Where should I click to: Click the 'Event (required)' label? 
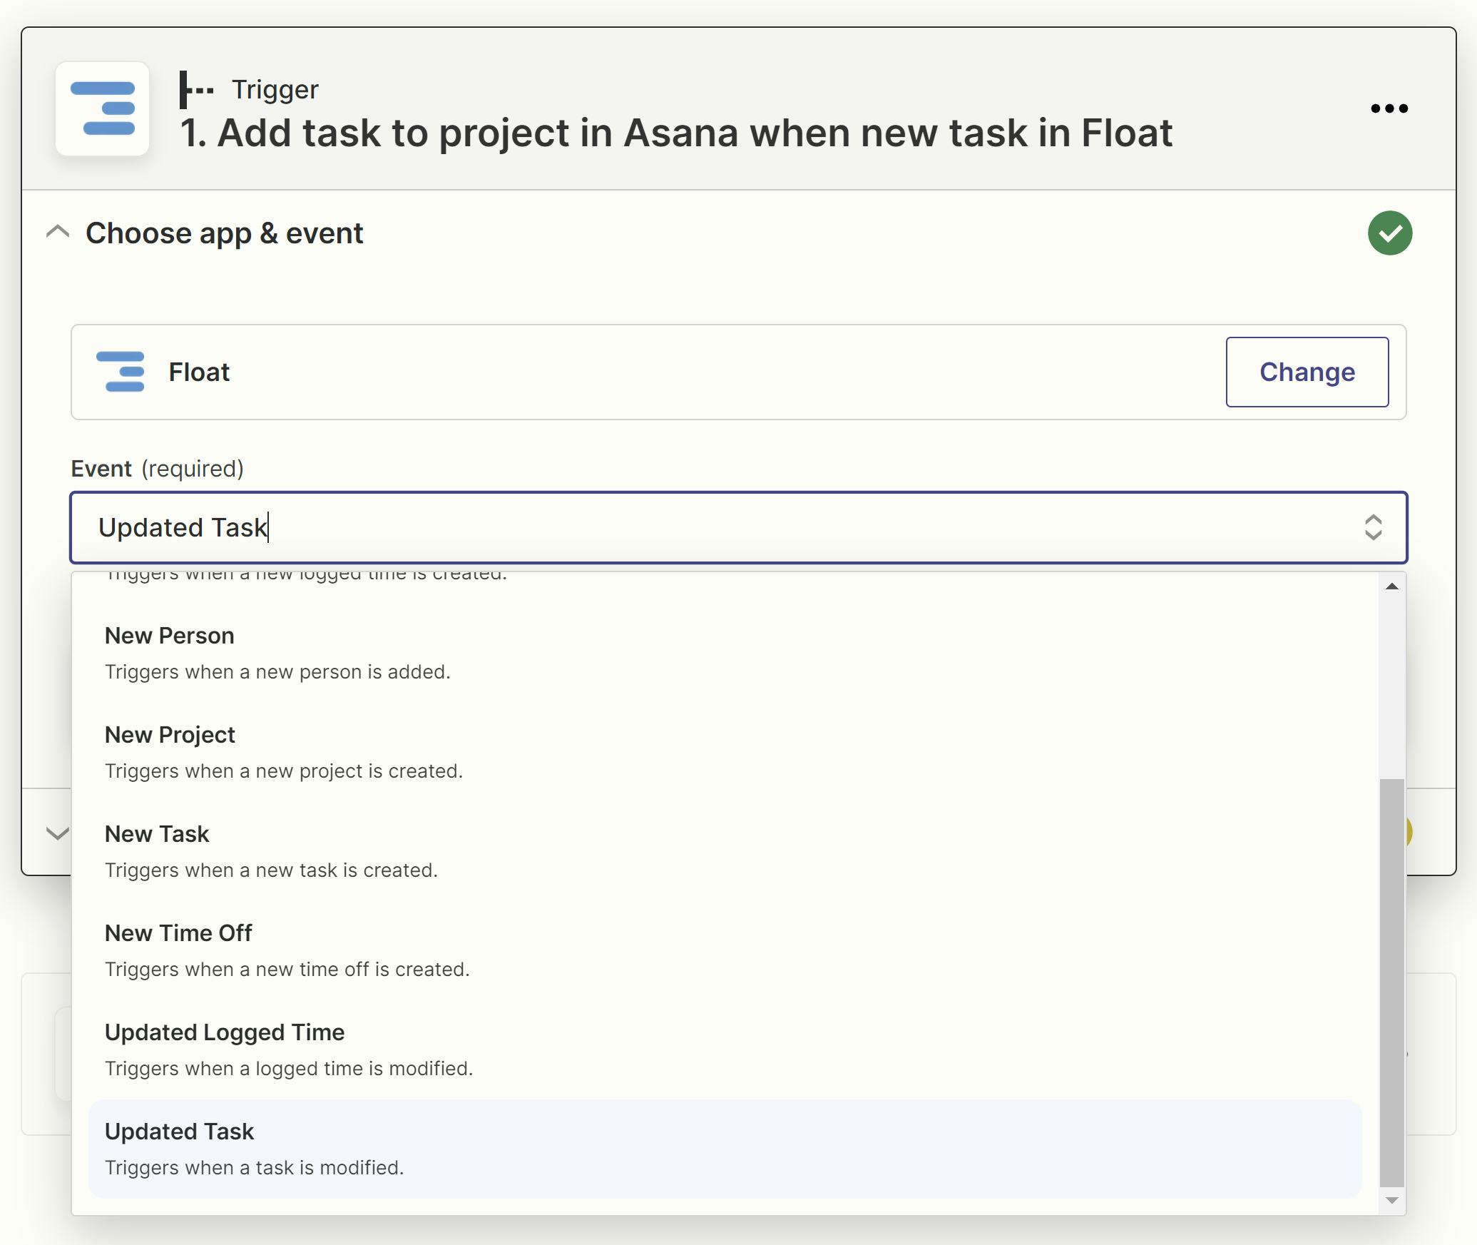point(157,469)
